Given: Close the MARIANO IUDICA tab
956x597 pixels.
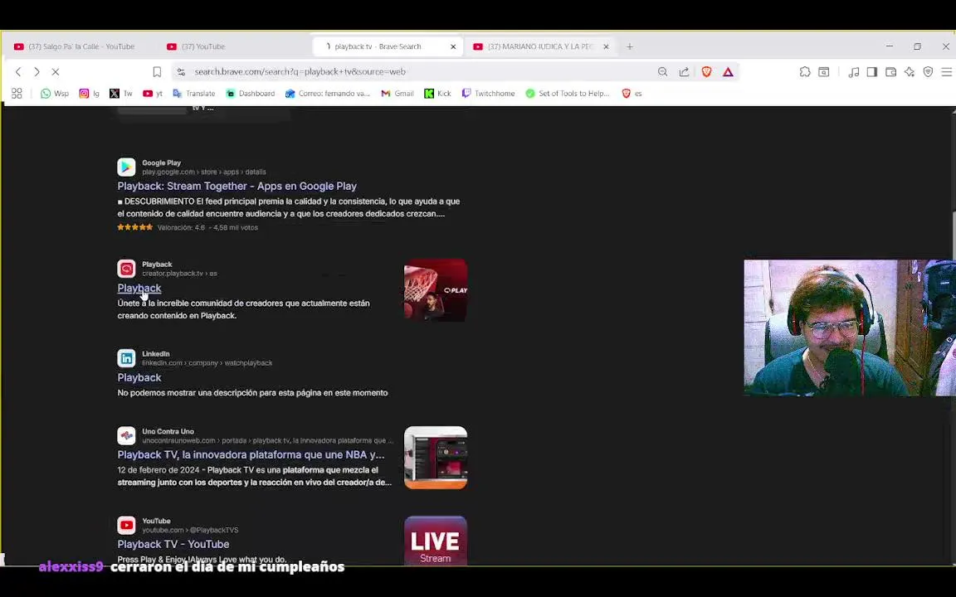Looking at the screenshot, I should [x=606, y=46].
